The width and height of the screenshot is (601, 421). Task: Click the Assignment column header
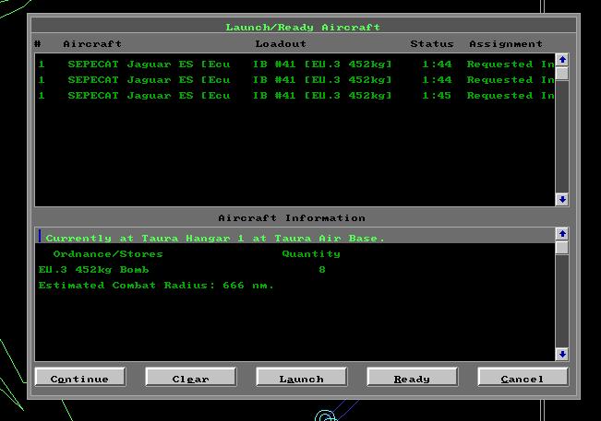tap(506, 44)
